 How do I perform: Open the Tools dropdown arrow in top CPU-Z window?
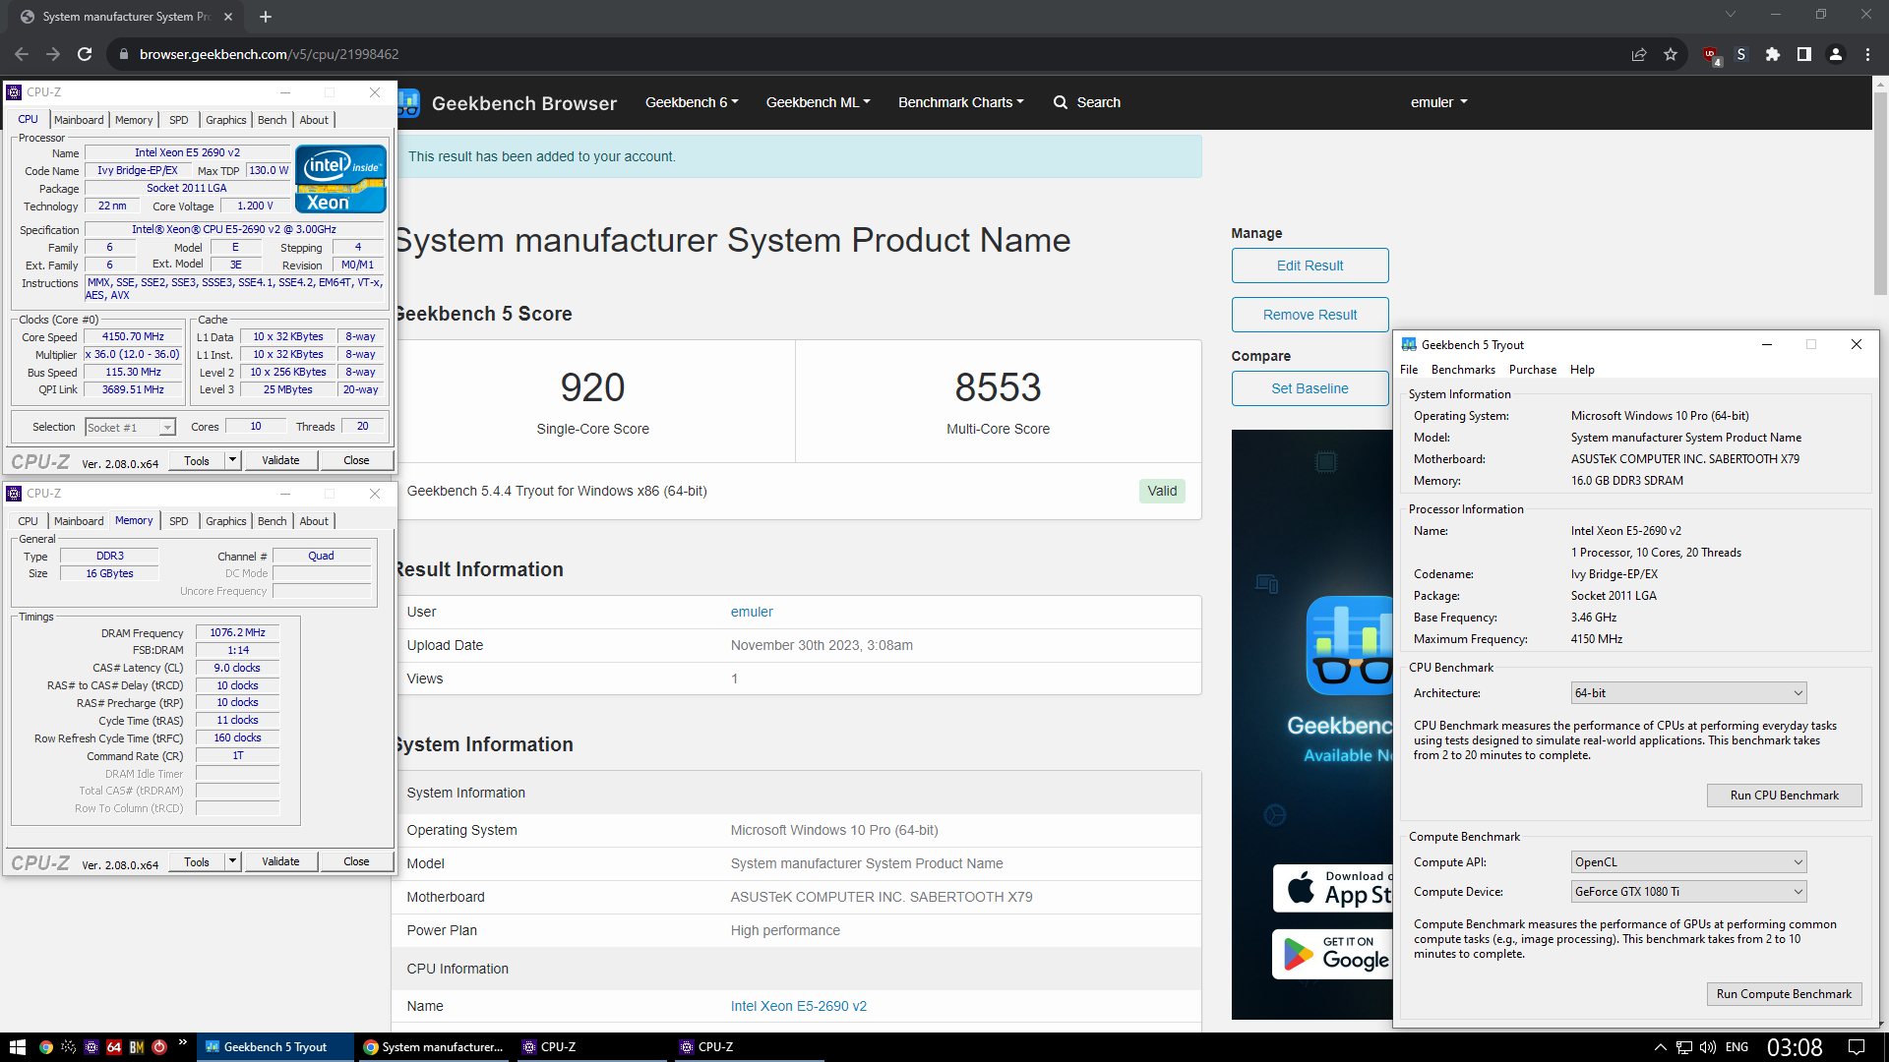tap(233, 460)
